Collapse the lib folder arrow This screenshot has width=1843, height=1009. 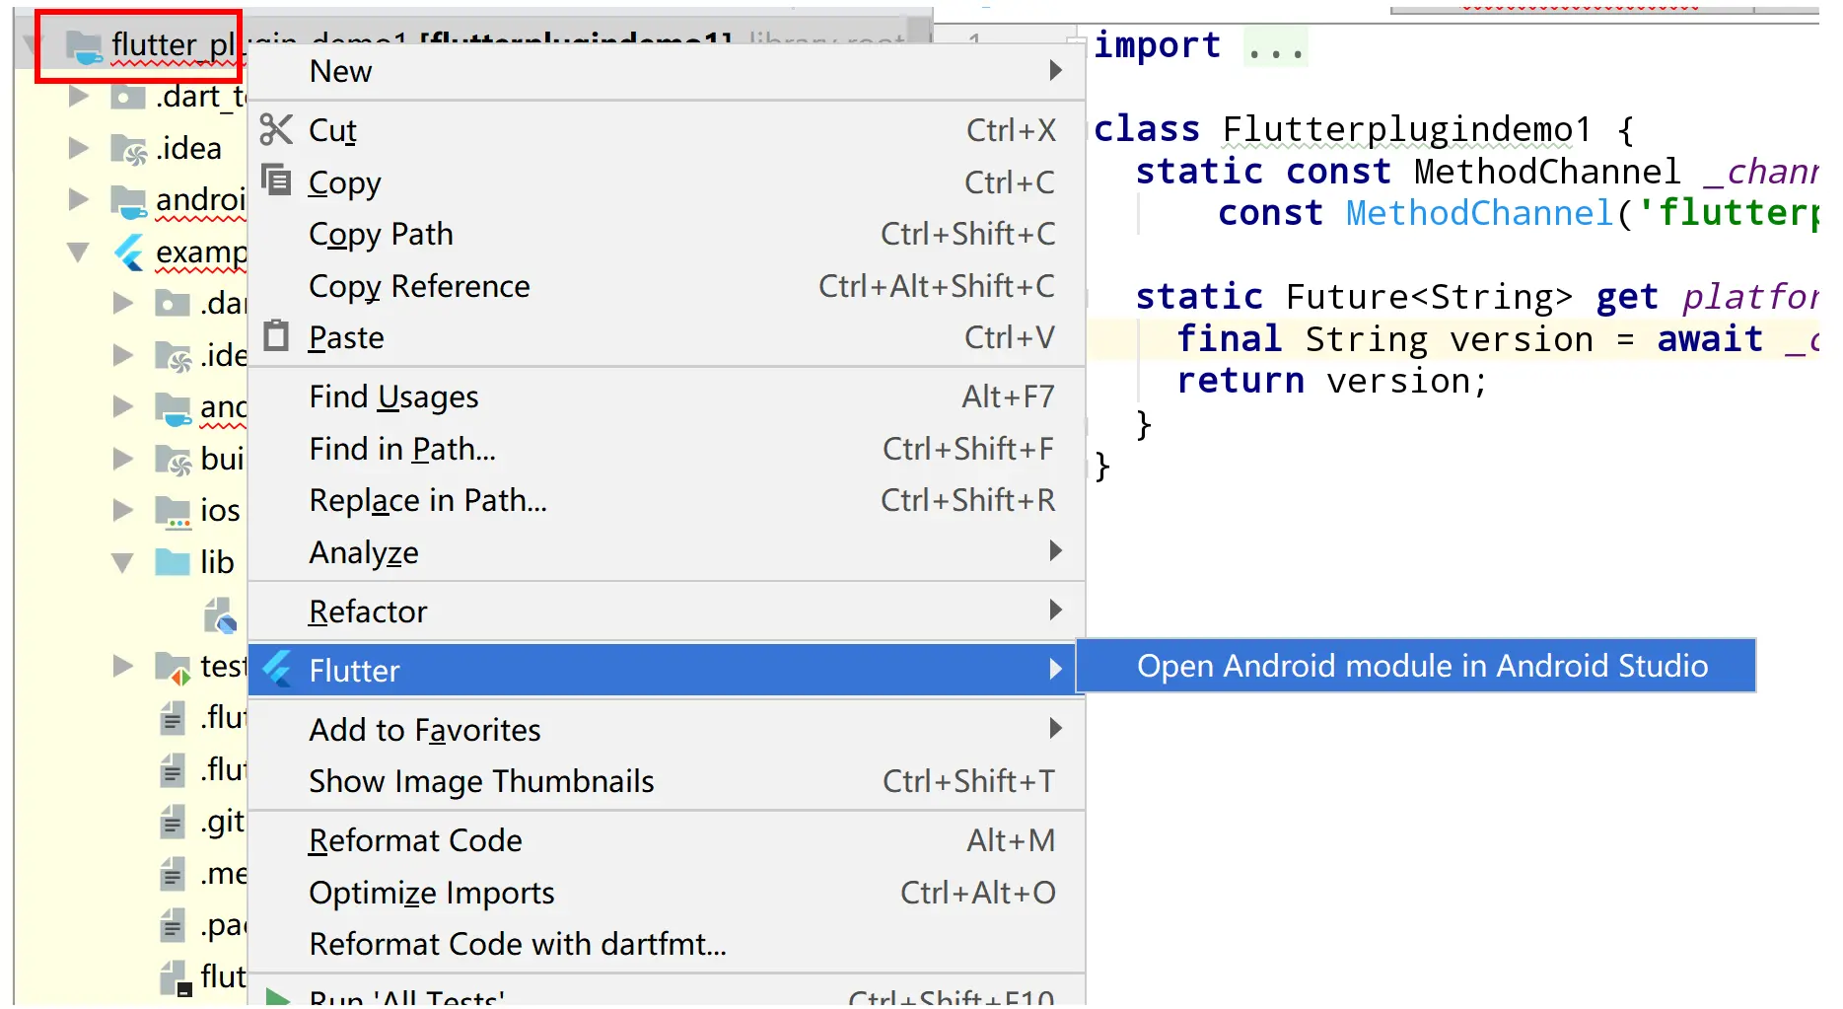click(122, 562)
